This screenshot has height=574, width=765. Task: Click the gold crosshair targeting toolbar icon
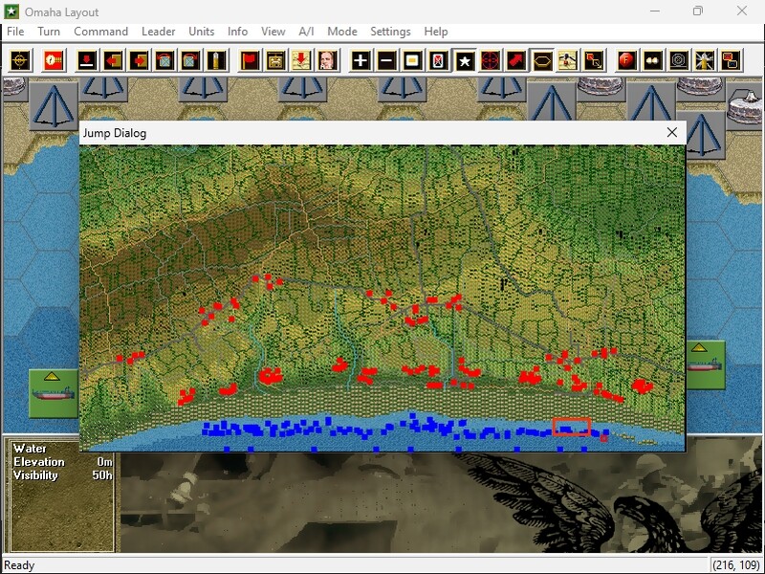(20, 60)
